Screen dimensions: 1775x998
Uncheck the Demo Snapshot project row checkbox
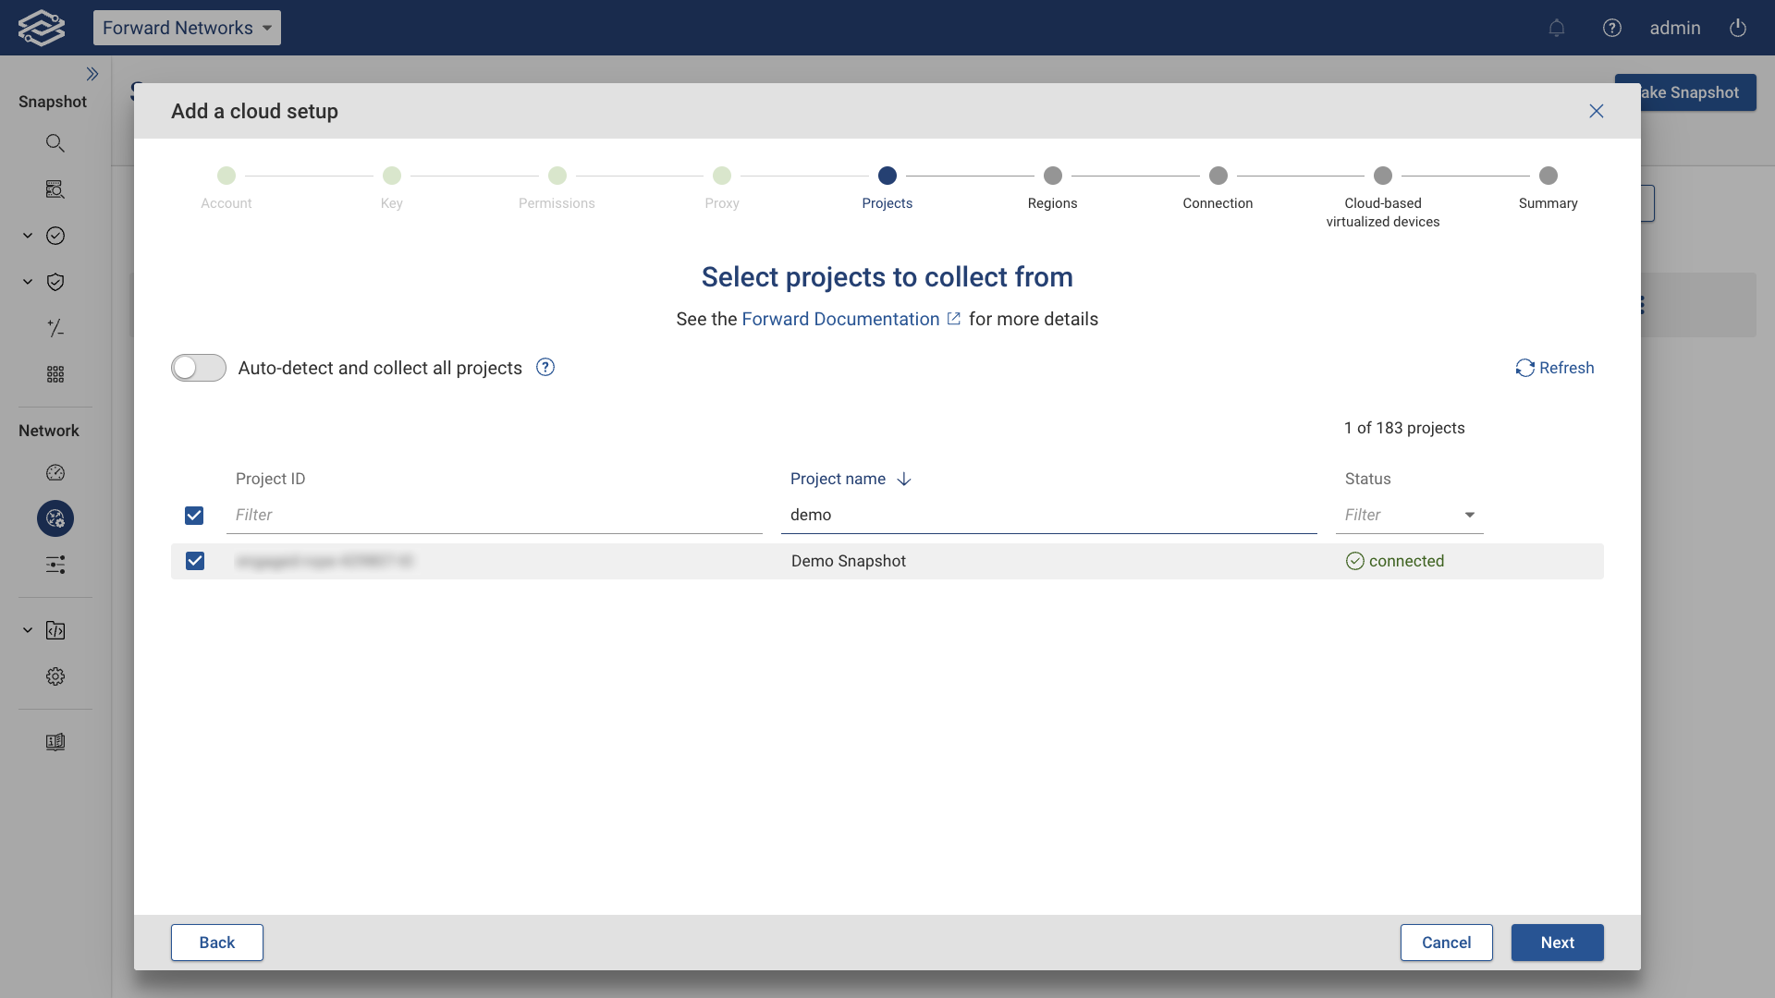coord(195,561)
